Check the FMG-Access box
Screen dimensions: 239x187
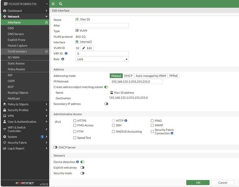(x=75, y=125)
